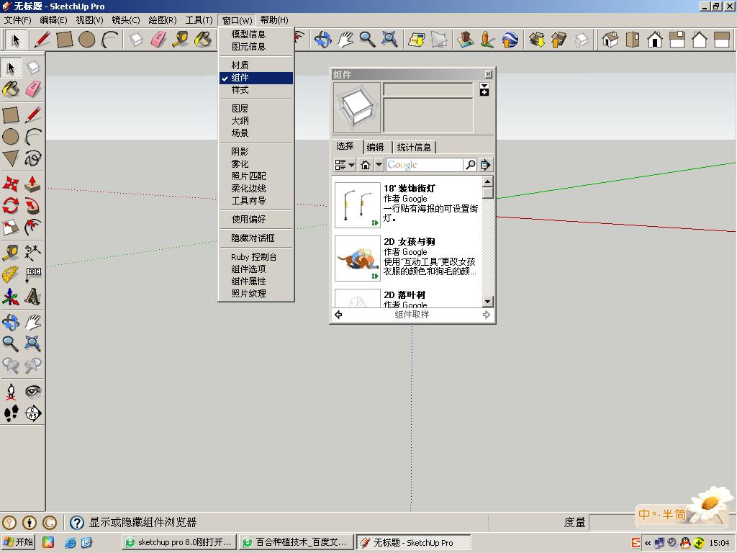Select the 2D 女孩与狗 component thumbnail
Image resolution: width=737 pixels, height=553 pixels.
click(357, 258)
